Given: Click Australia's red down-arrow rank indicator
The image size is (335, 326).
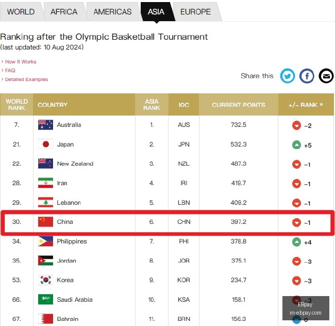Looking at the screenshot, I should [296, 125].
